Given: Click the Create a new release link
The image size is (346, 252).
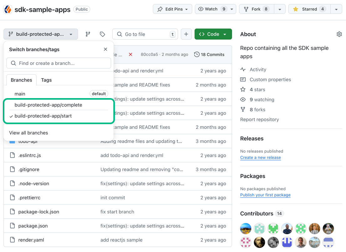Looking at the screenshot, I should pyautogui.click(x=260, y=158).
